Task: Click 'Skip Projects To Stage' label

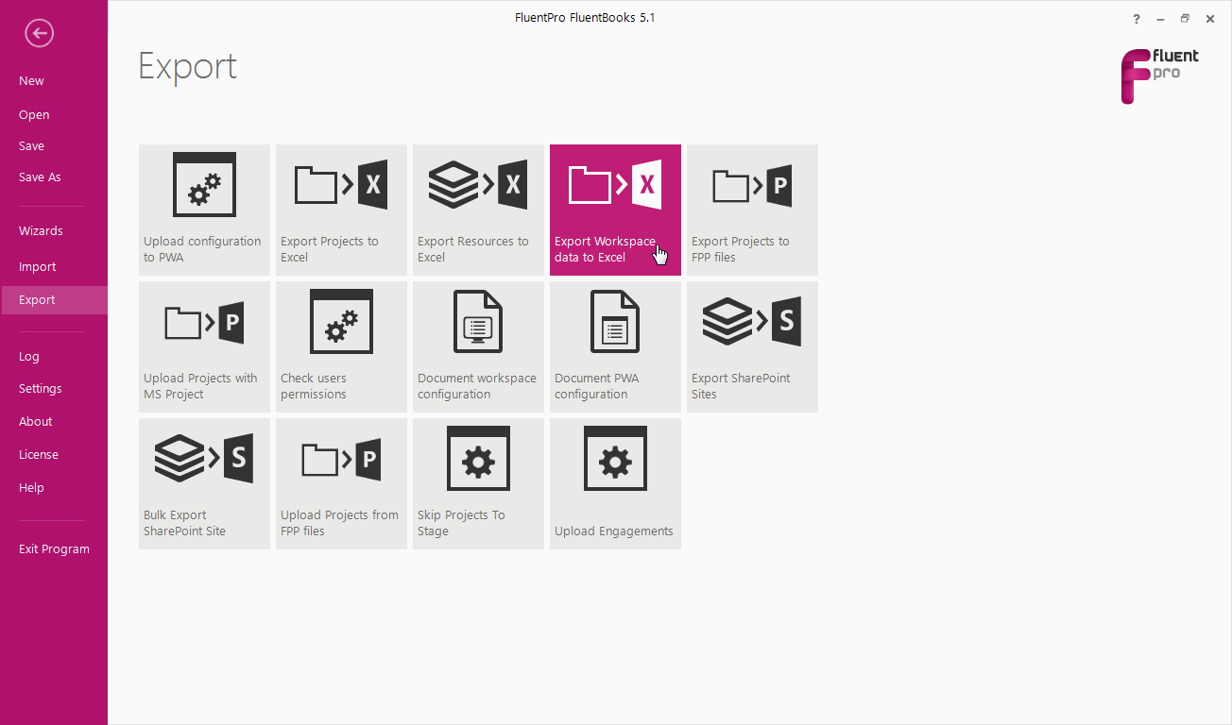Action: click(x=461, y=523)
